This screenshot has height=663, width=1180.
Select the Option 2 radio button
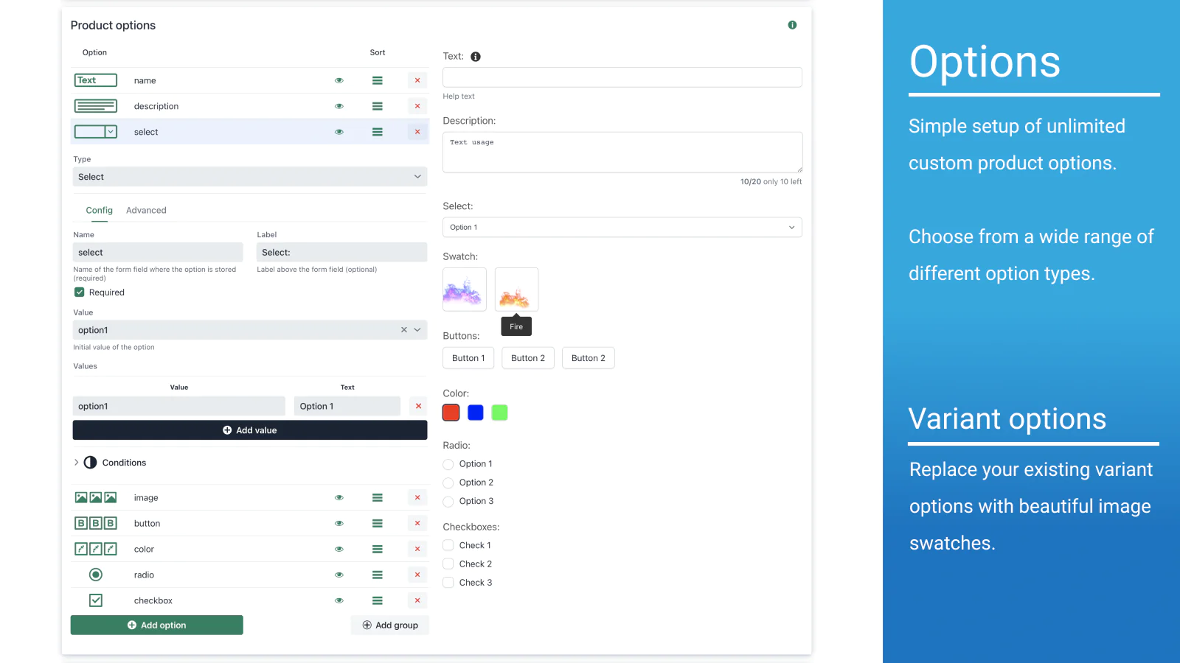coord(448,483)
